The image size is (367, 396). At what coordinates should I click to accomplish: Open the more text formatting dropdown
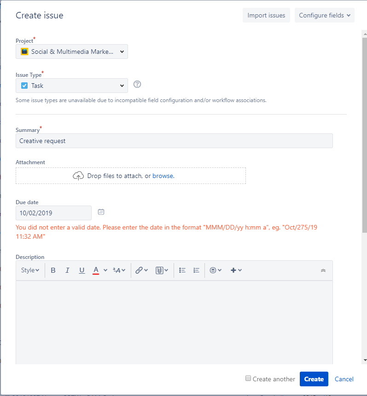click(119, 270)
